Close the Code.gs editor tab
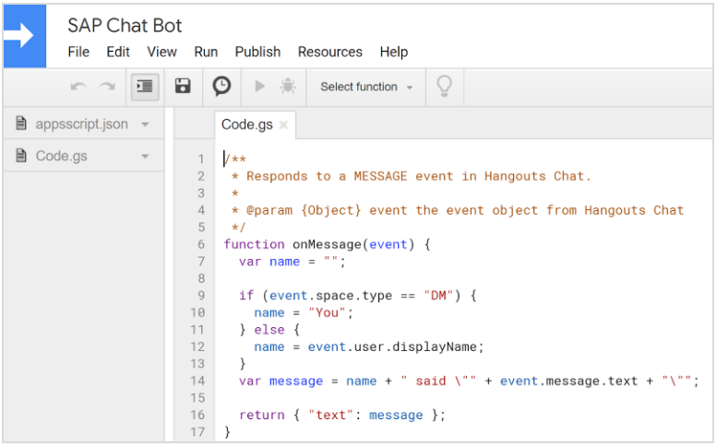 click(x=283, y=125)
